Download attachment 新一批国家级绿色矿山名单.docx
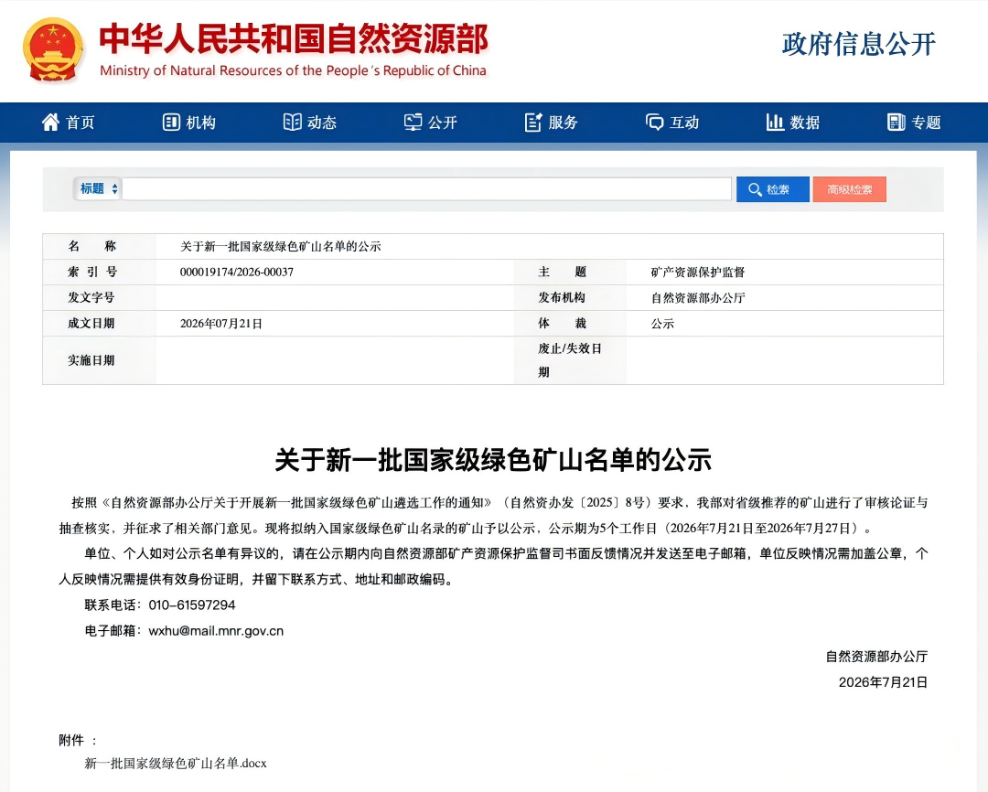This screenshot has width=988, height=792. (176, 764)
